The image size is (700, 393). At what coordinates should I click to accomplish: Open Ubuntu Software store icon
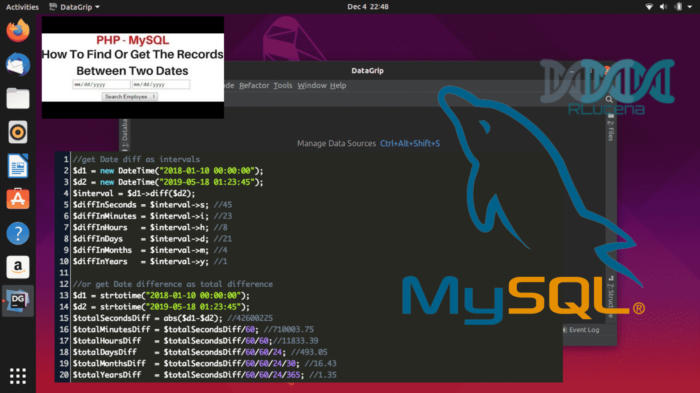[18, 199]
